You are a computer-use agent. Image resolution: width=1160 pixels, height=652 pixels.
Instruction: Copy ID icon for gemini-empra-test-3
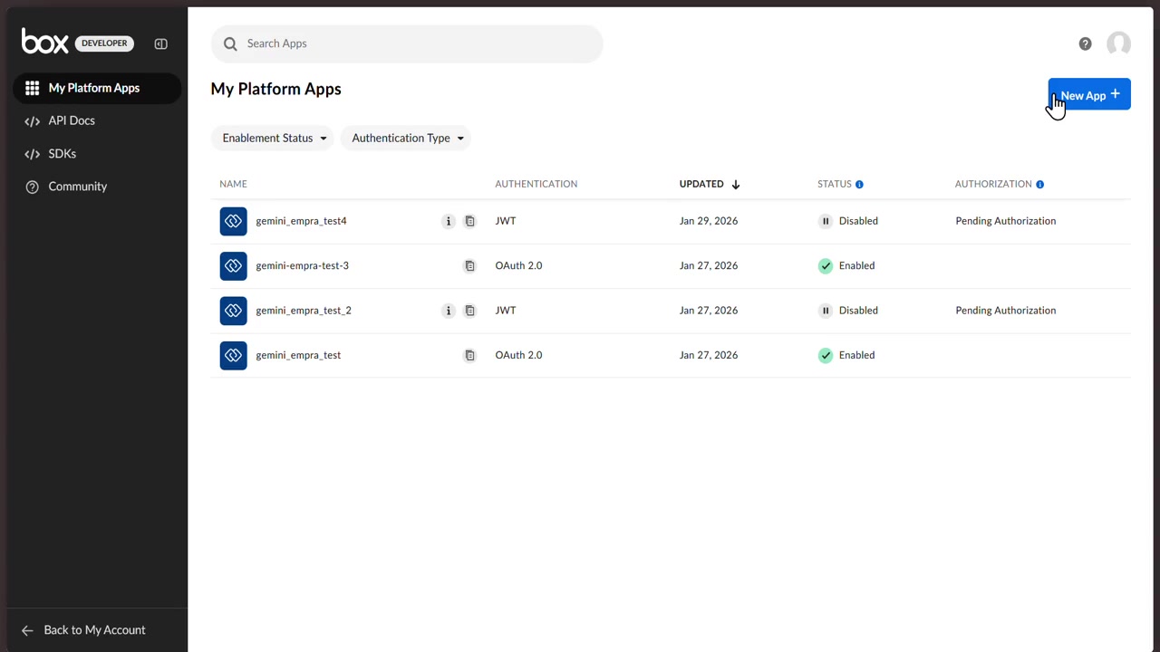click(x=469, y=266)
